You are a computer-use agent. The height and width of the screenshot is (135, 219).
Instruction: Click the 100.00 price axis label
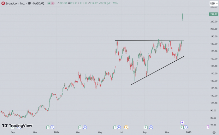tap(214, 103)
